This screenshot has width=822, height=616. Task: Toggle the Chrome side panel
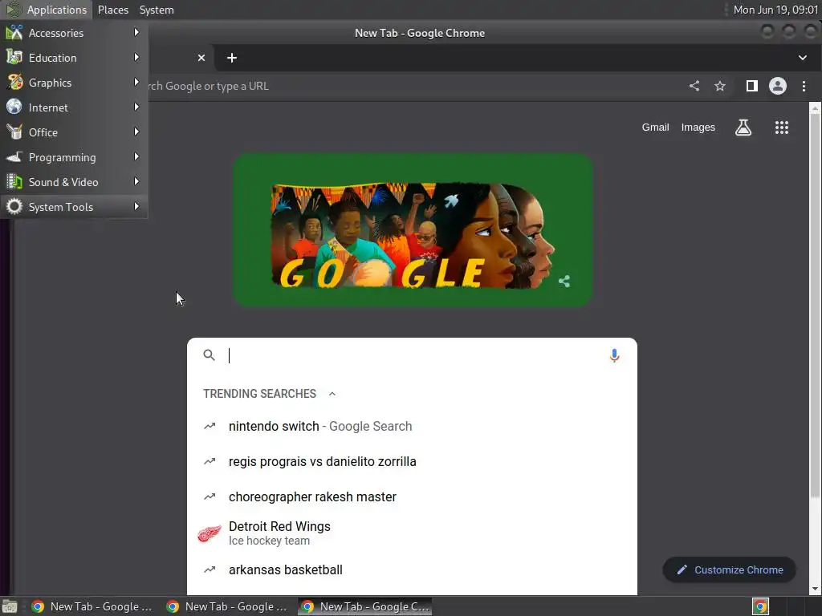pyautogui.click(x=751, y=86)
